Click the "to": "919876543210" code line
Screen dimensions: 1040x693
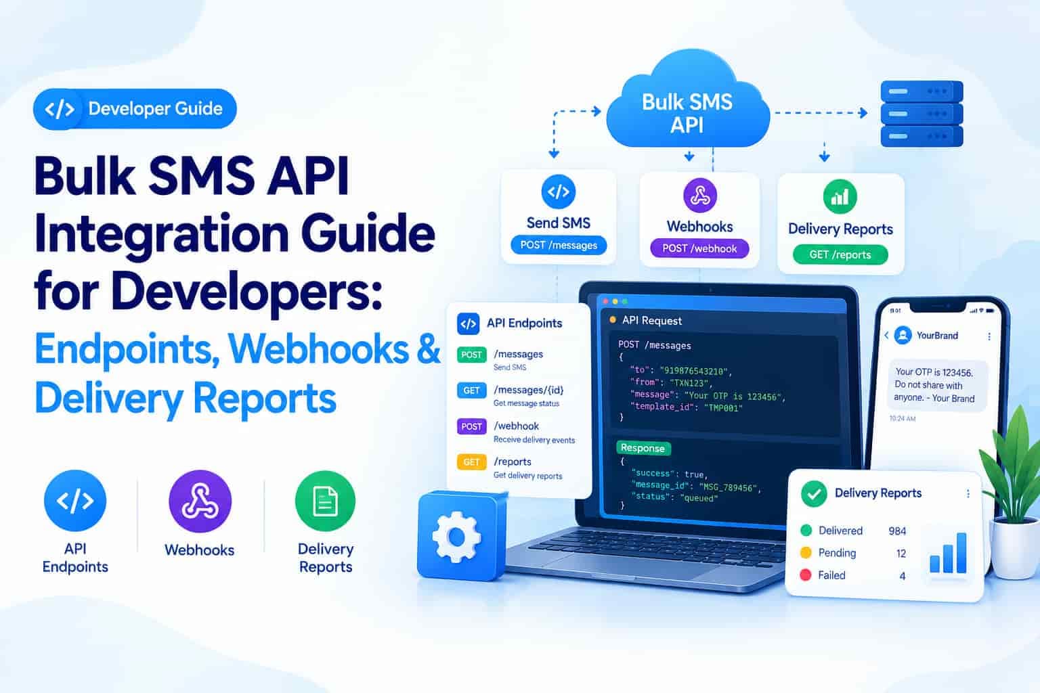tap(681, 371)
